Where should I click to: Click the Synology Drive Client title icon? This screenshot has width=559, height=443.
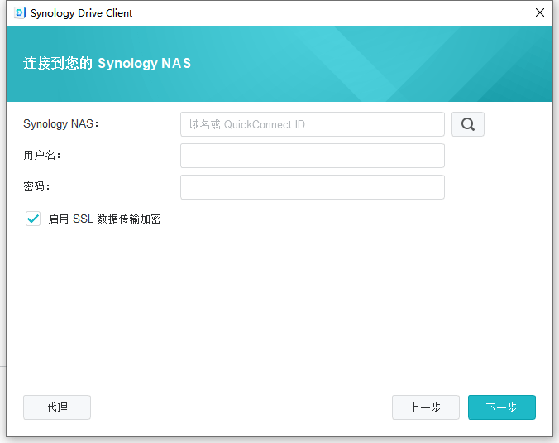(x=20, y=13)
